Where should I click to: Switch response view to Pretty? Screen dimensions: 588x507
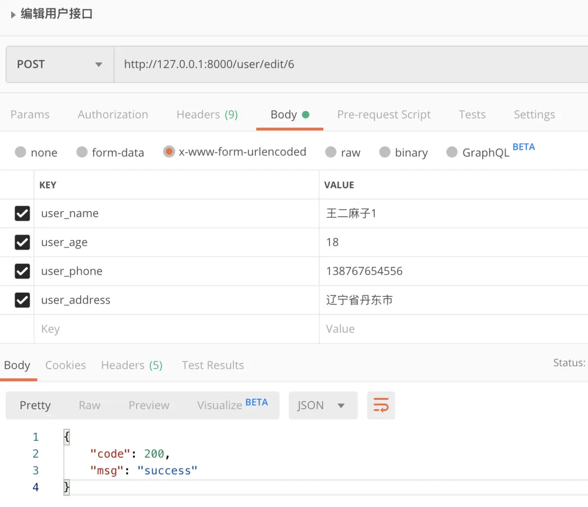click(x=35, y=406)
